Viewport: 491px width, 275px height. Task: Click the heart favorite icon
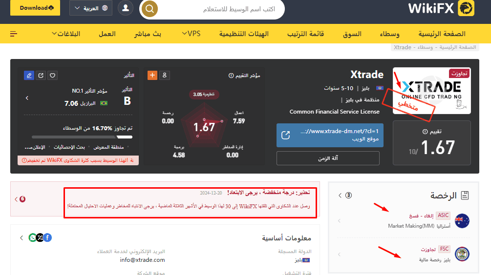click(53, 75)
